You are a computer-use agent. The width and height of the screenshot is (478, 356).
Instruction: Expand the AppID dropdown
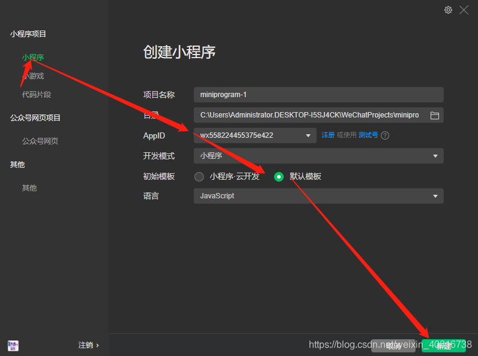(x=255, y=135)
